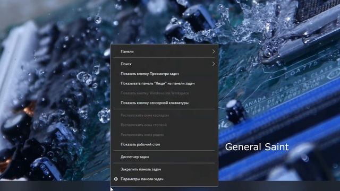Open the Поиск submenu entry
The width and height of the screenshot is (340, 191).
(x=164, y=64)
